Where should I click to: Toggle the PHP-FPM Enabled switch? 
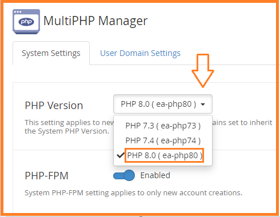pyautogui.click(x=124, y=175)
